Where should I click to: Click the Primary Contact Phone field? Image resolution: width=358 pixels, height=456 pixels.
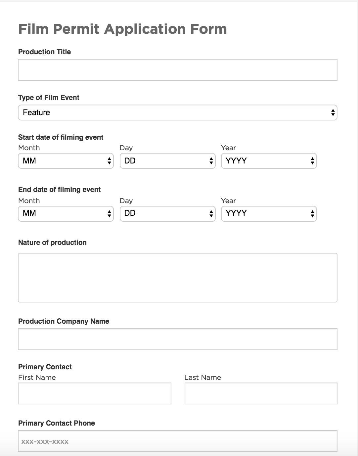[x=178, y=441]
